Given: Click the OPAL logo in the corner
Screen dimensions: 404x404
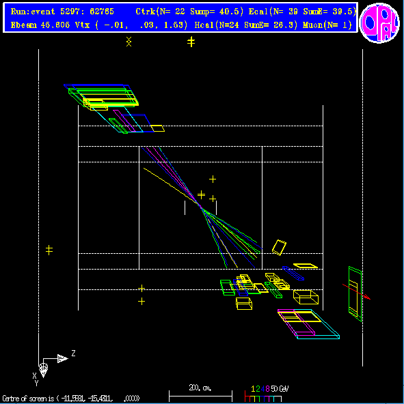Looking at the screenshot, I should (379, 23).
